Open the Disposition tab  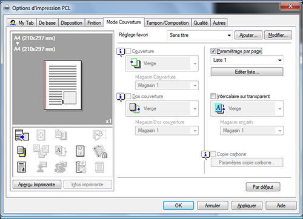[72, 23]
